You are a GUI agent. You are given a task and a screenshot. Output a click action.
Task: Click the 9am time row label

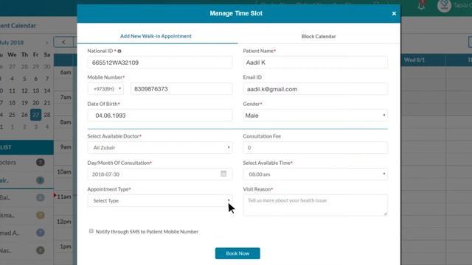pos(66,147)
